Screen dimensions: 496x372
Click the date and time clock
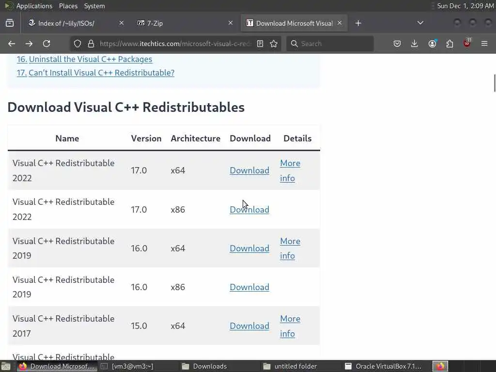point(465,6)
